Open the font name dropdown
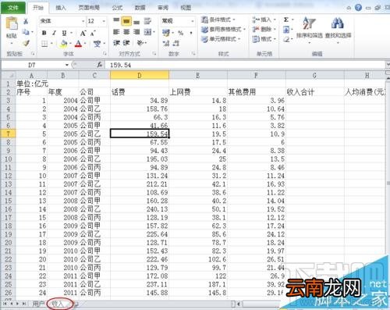The width and height of the screenshot is (390, 310). tap(83, 21)
